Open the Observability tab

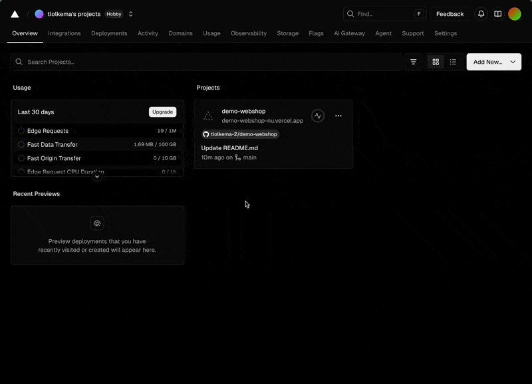point(249,33)
